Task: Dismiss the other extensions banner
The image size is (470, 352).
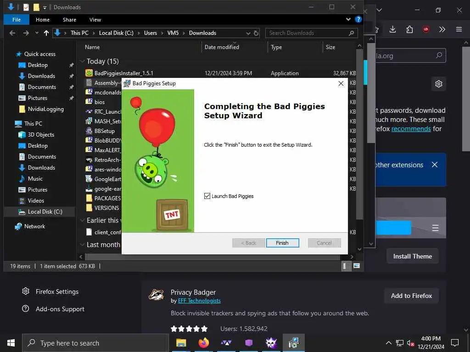Action: pos(435,165)
